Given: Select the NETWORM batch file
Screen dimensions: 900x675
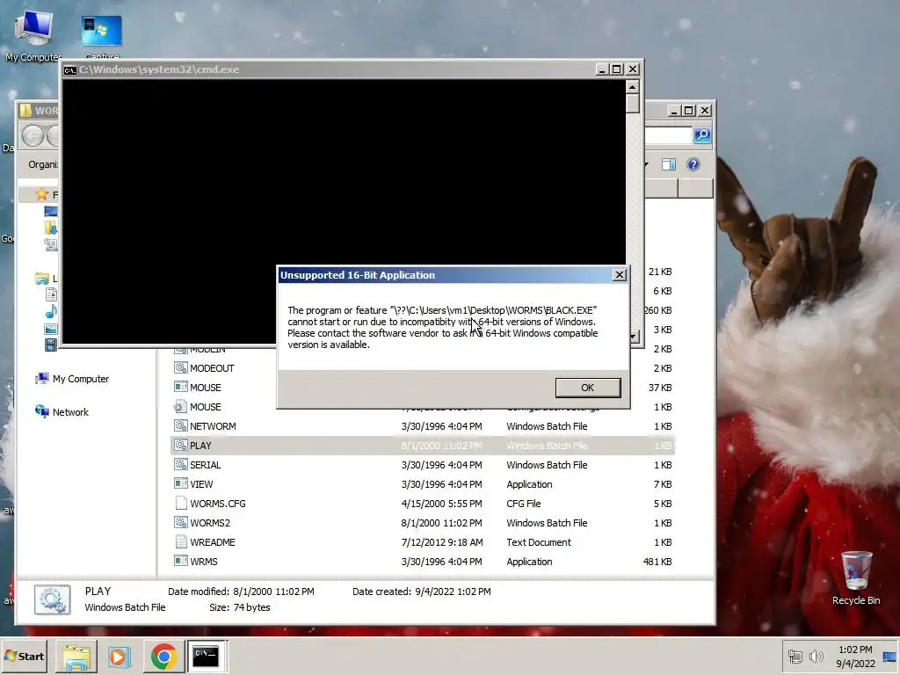Looking at the screenshot, I should tap(423, 426).
